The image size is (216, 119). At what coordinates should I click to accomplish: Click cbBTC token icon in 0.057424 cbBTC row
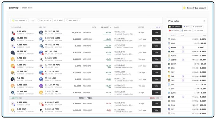(41, 39)
